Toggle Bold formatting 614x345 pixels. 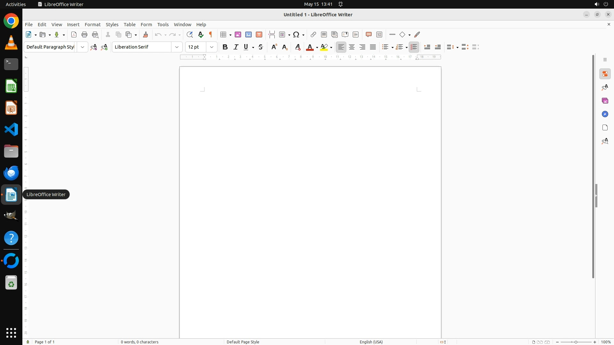[225, 47]
